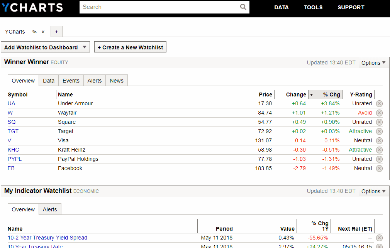Click the edit icon on YCharts tab
This screenshot has width=390, height=248.
click(x=35, y=32)
